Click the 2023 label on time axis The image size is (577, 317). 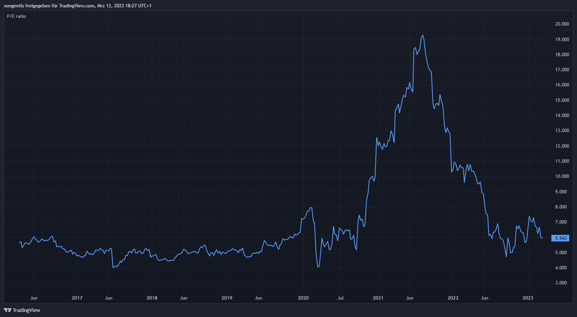point(528,298)
